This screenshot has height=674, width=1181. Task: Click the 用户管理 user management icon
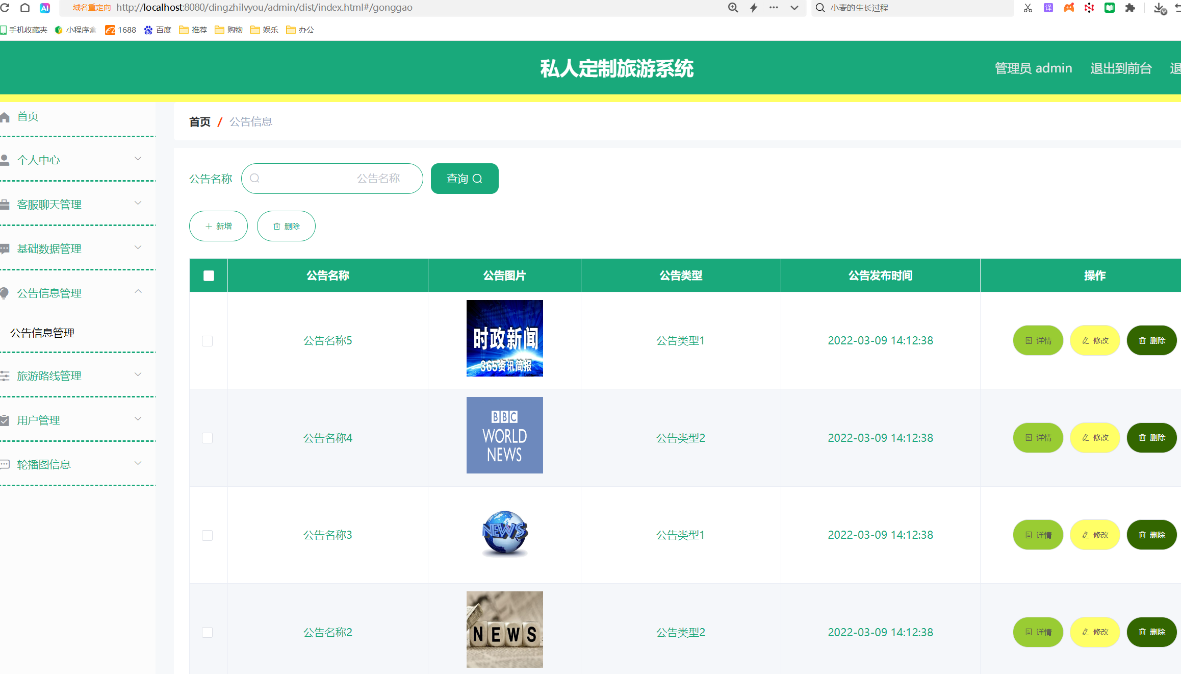[x=5, y=420]
